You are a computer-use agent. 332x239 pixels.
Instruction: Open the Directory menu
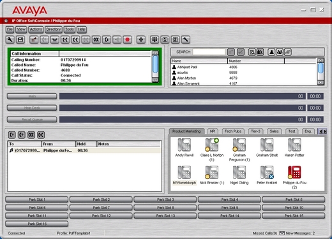point(54,29)
